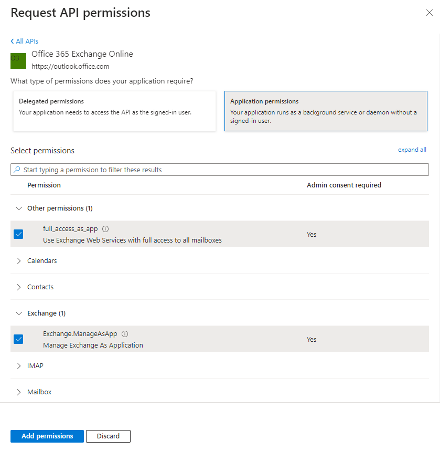This screenshot has width=440, height=451.
Task: Expand the Contacts permission group
Action: pos(19,287)
